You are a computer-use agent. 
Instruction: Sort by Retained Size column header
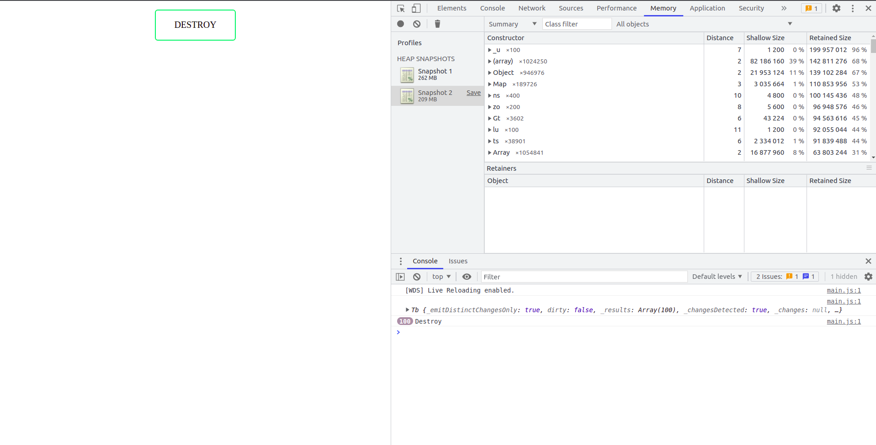click(x=838, y=38)
